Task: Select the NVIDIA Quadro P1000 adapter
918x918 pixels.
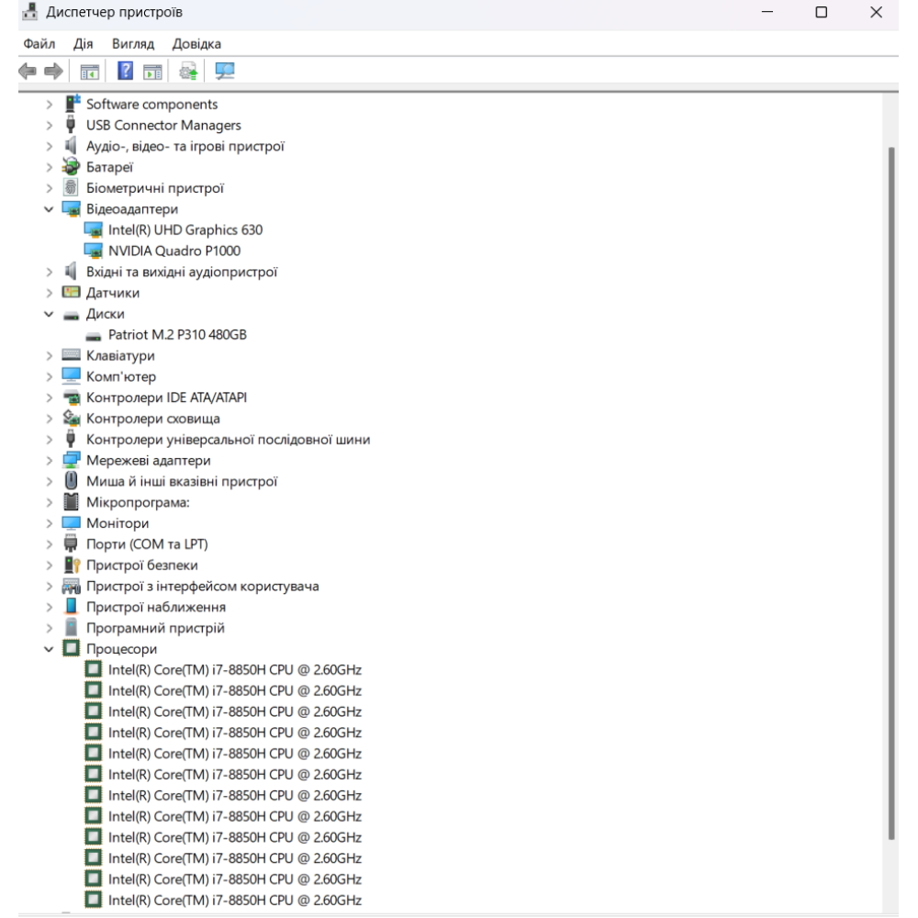Action: pos(174,251)
